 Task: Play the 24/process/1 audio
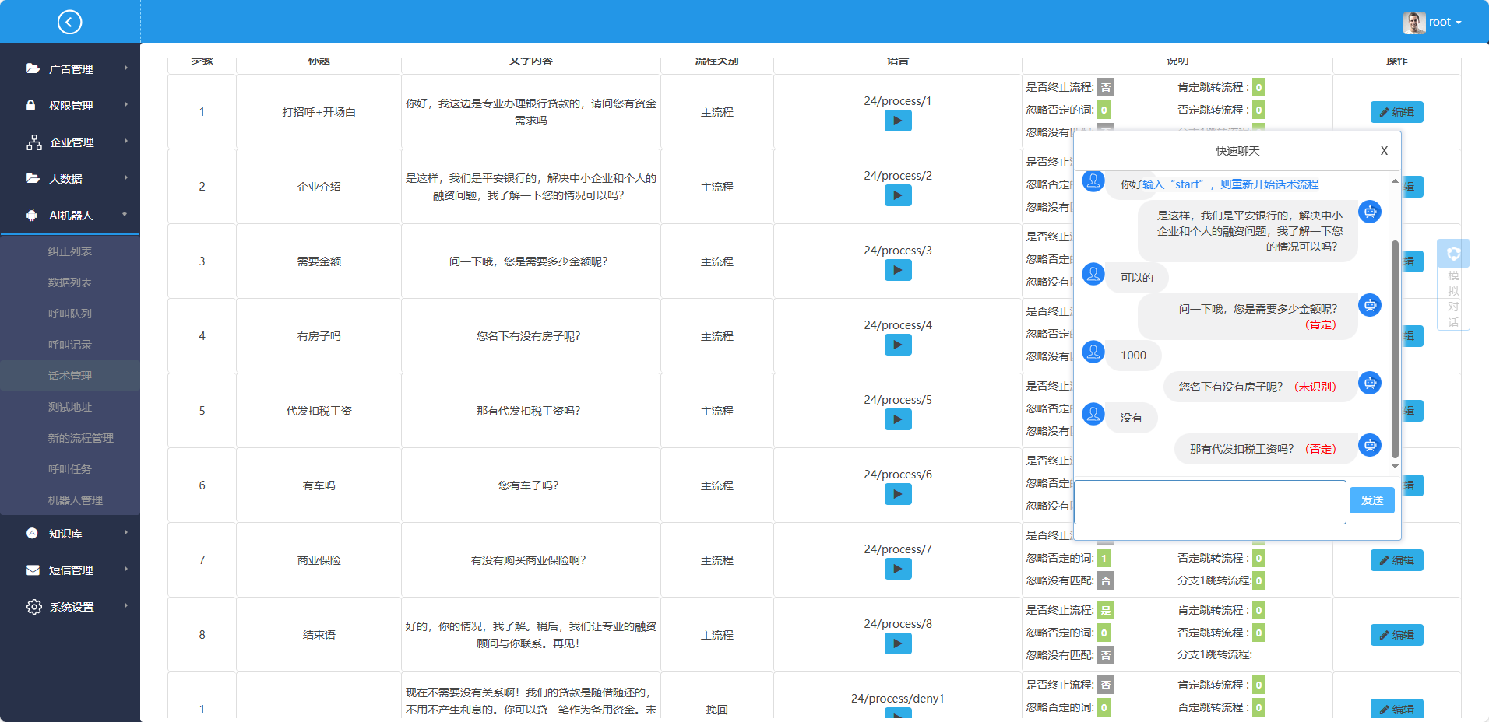coord(897,121)
